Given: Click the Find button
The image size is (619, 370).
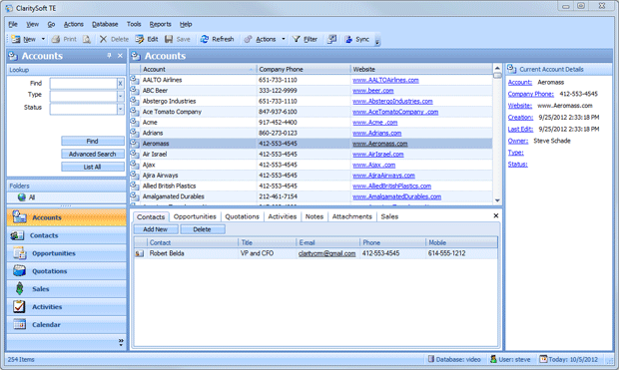Looking at the screenshot, I should 93,141.
